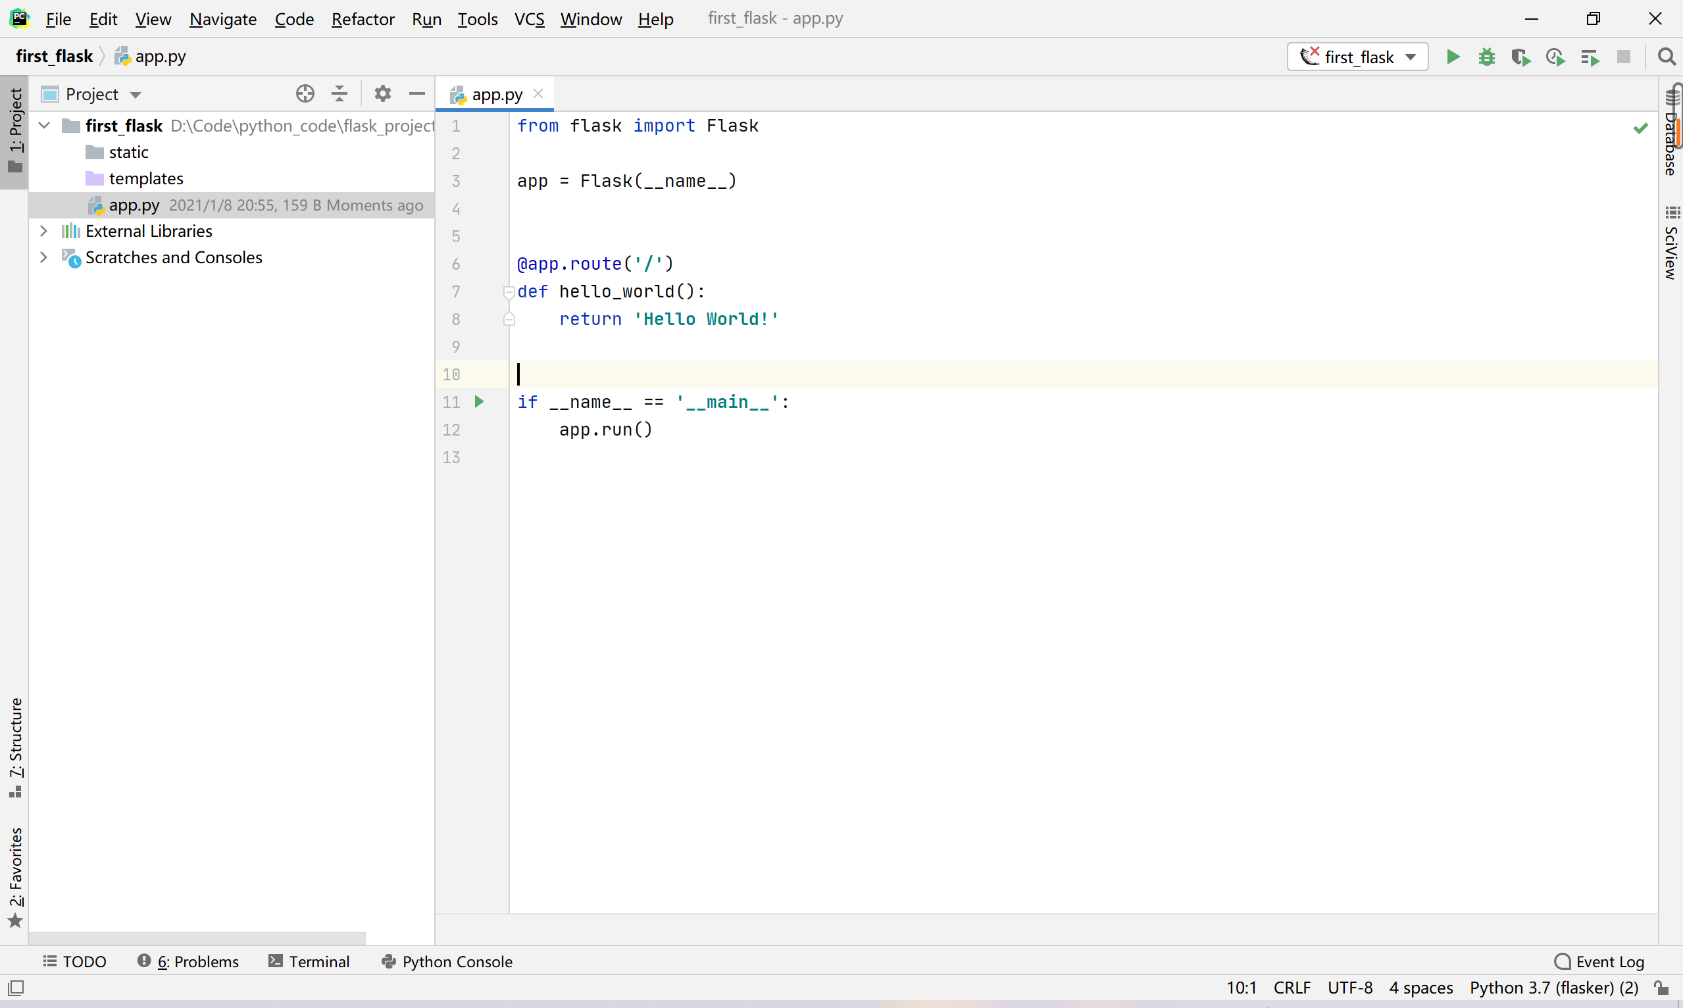Change 4 spaces indent setting

tap(1421, 988)
